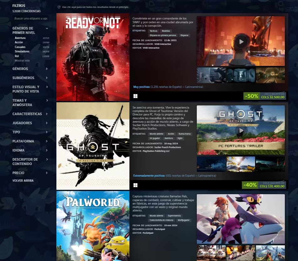Select the Un jugador tag

[155, 138]
